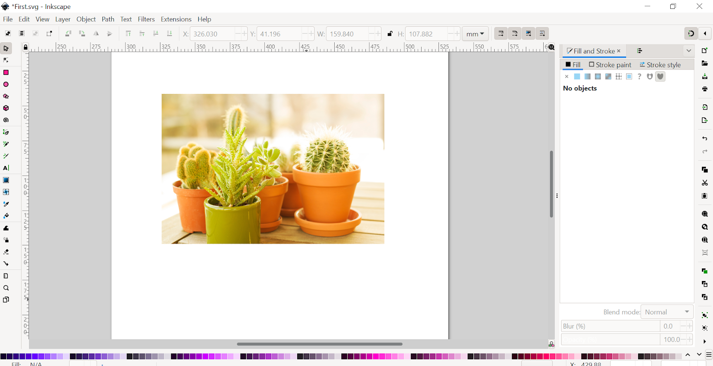
Task: Switch to Stroke paint tab
Action: click(x=610, y=65)
